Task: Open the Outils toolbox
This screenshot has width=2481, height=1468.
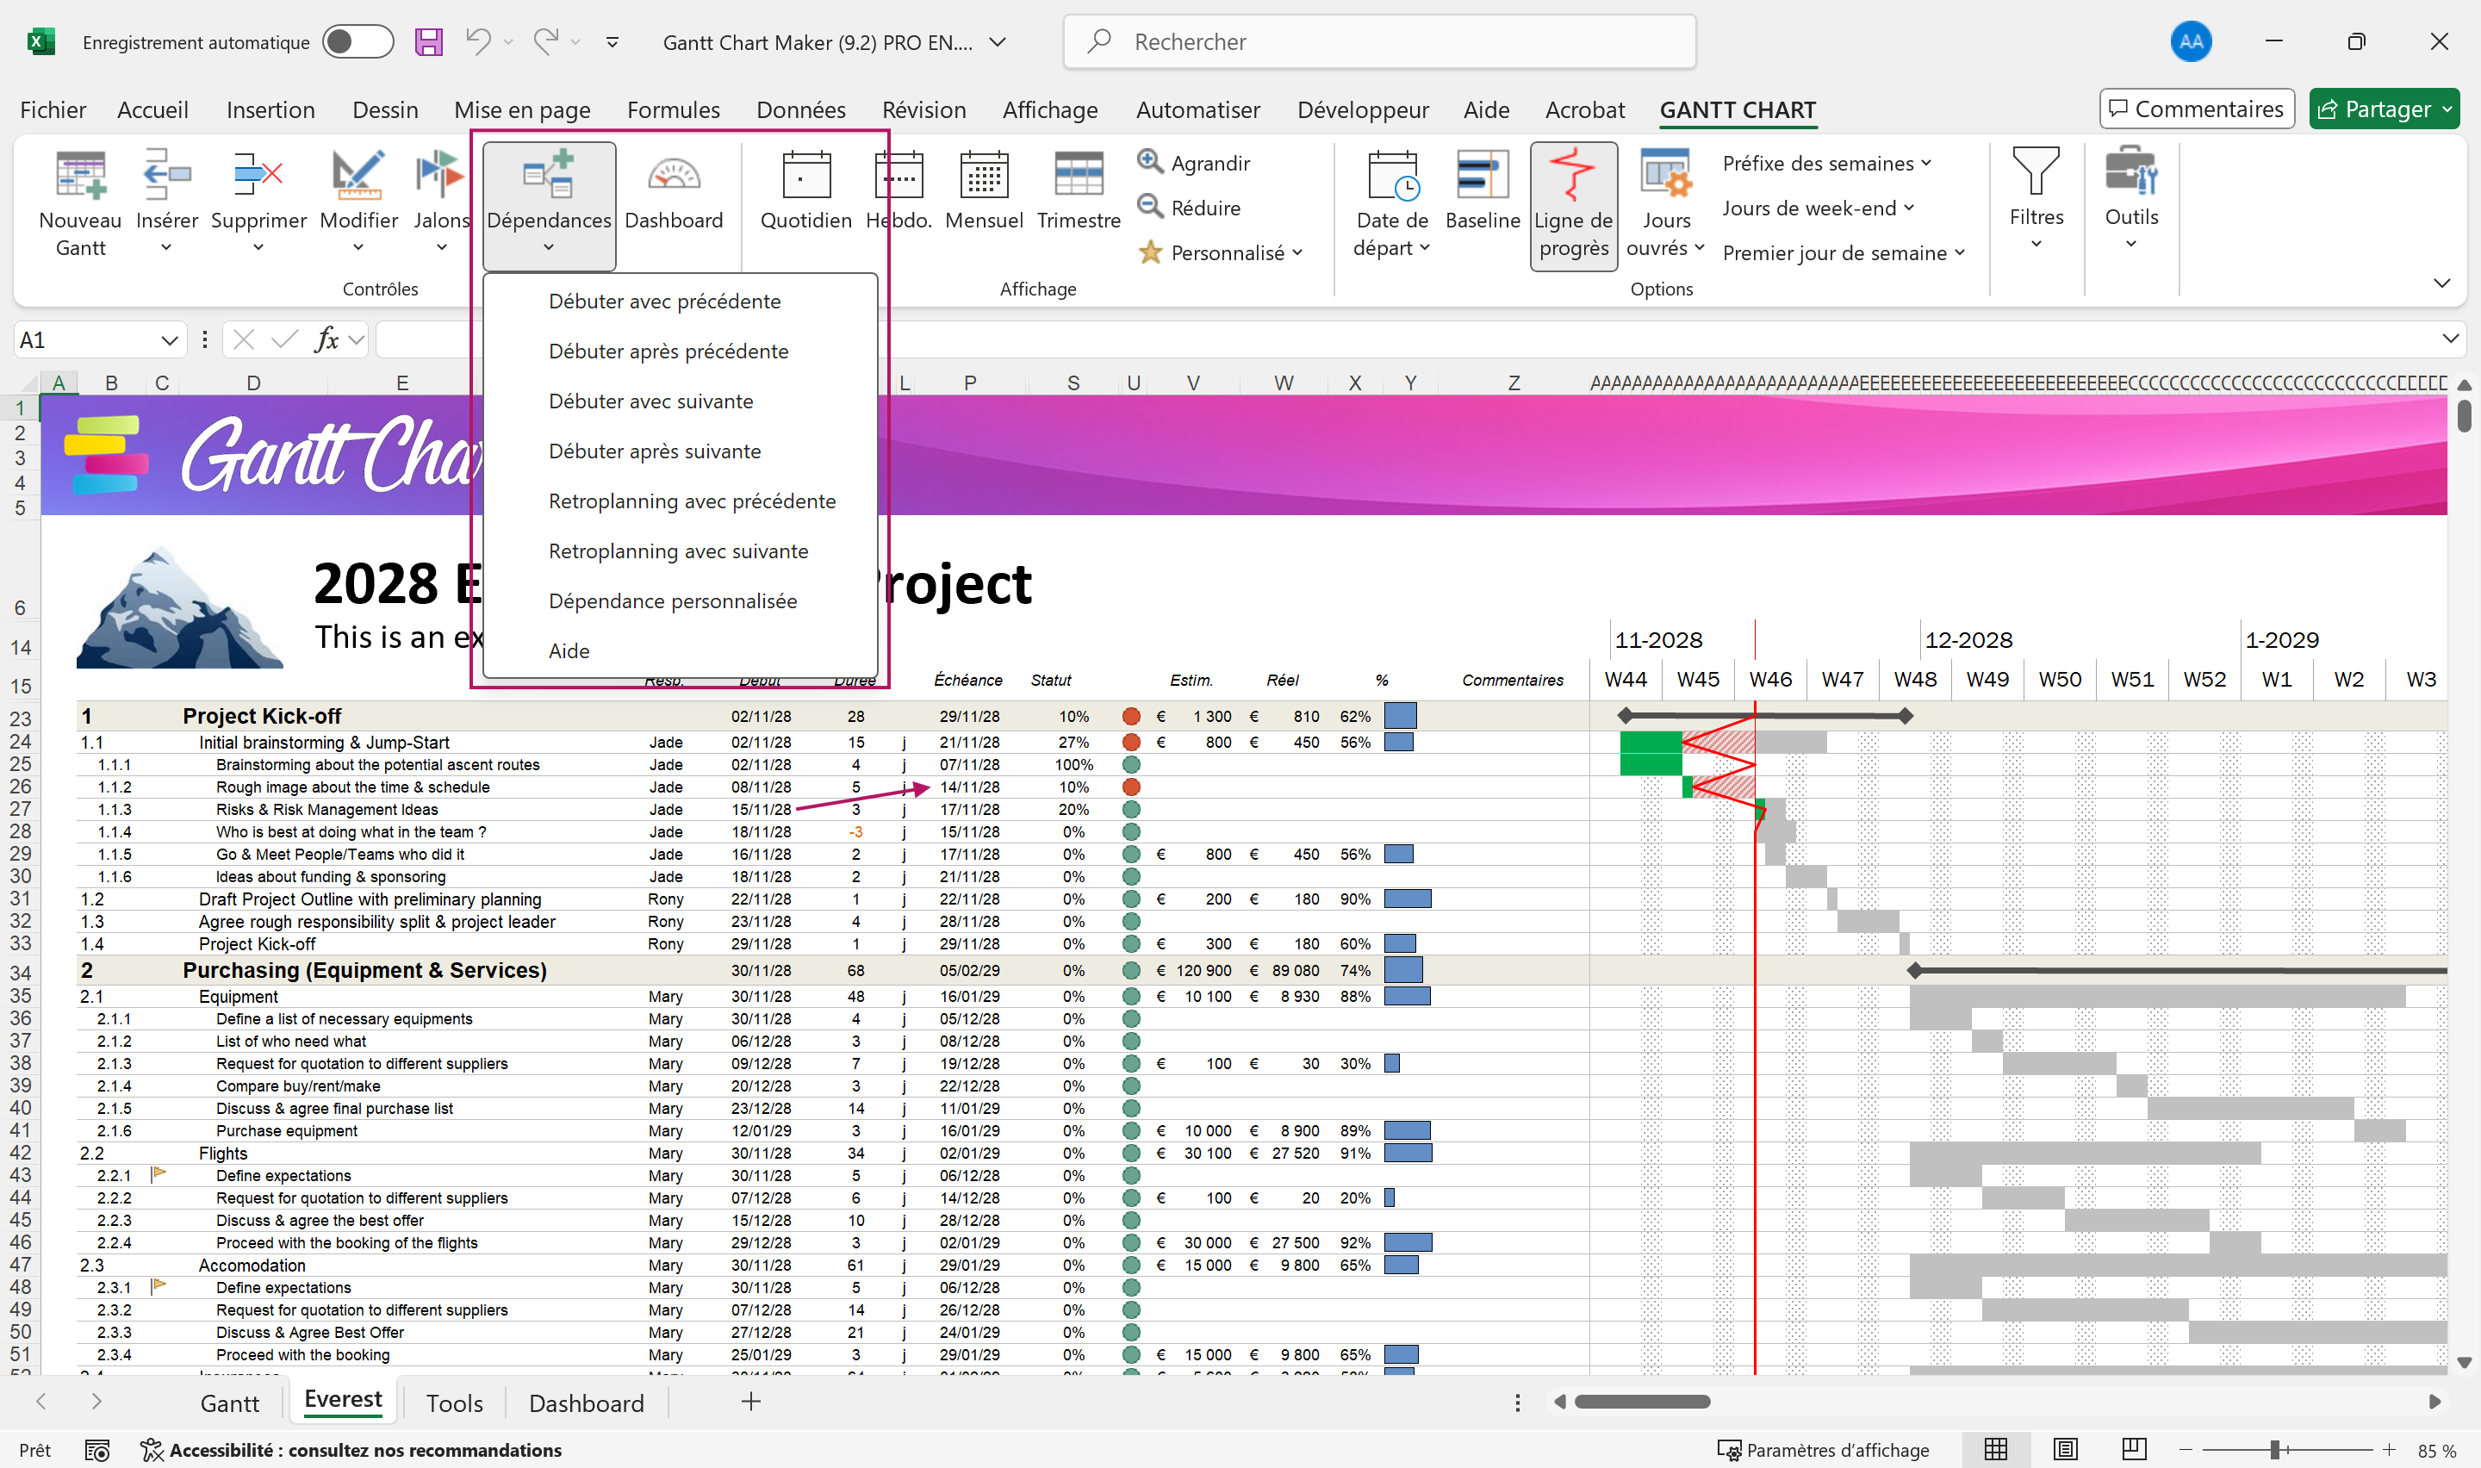Action: [x=2130, y=173]
